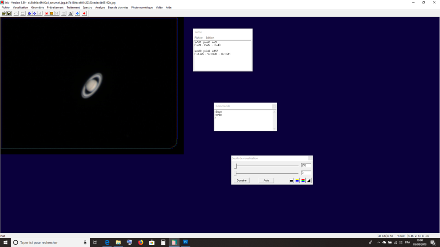Open the Géométrie menu
This screenshot has width=440, height=247.
[x=37, y=7]
